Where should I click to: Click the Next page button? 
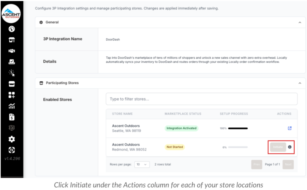pos(288,164)
